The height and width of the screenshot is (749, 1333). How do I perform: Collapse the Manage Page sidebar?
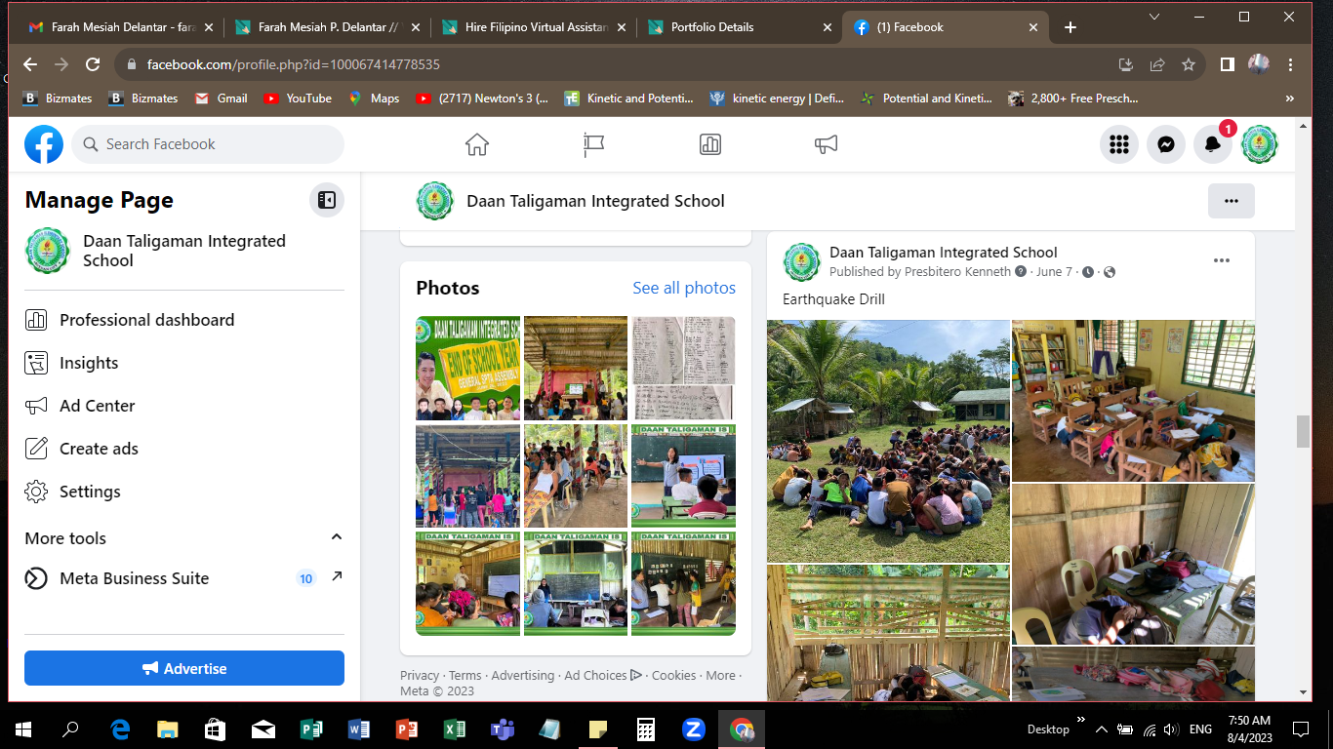click(x=327, y=200)
